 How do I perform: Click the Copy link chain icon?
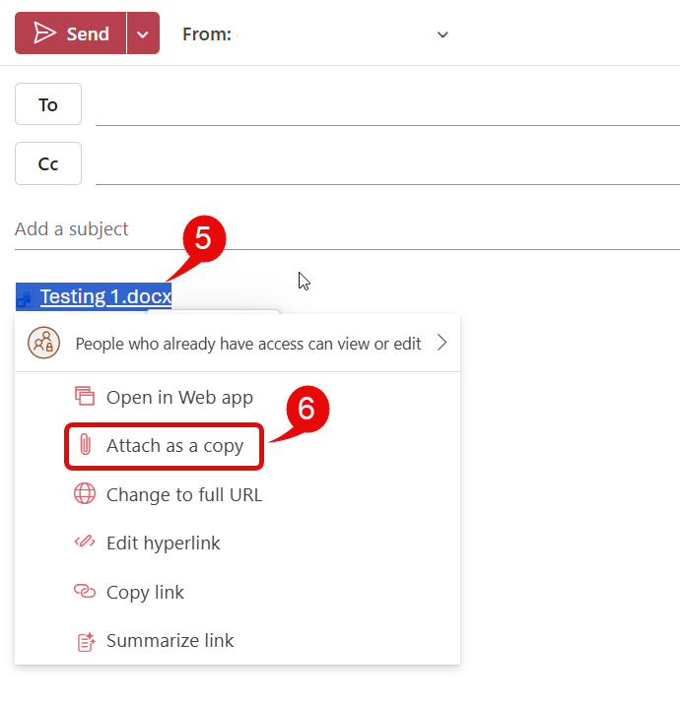tap(85, 592)
